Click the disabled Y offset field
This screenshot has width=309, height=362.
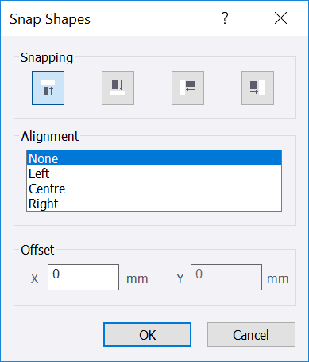[x=226, y=277]
